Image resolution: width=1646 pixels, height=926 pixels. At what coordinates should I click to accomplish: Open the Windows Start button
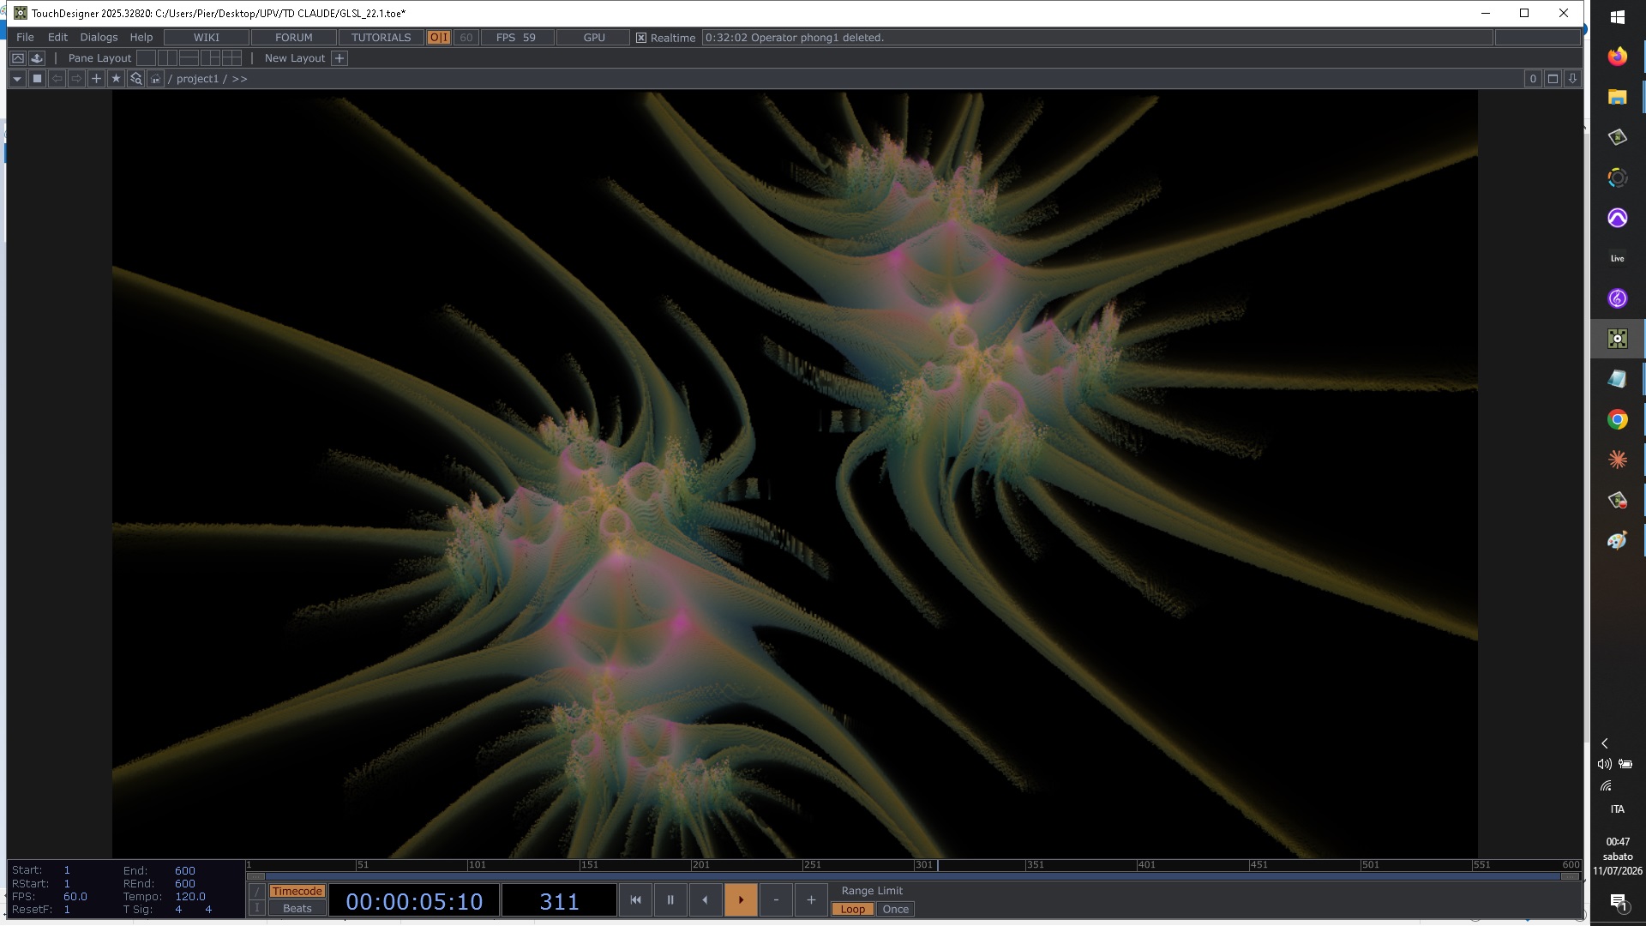coord(1618,16)
